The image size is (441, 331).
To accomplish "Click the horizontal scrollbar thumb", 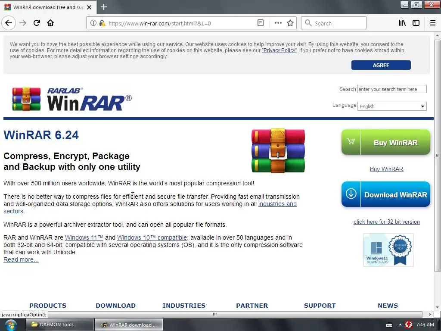I will (x=215, y=314).
